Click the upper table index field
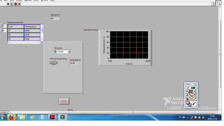The height and width of the screenshot is (126, 224). 4,26
